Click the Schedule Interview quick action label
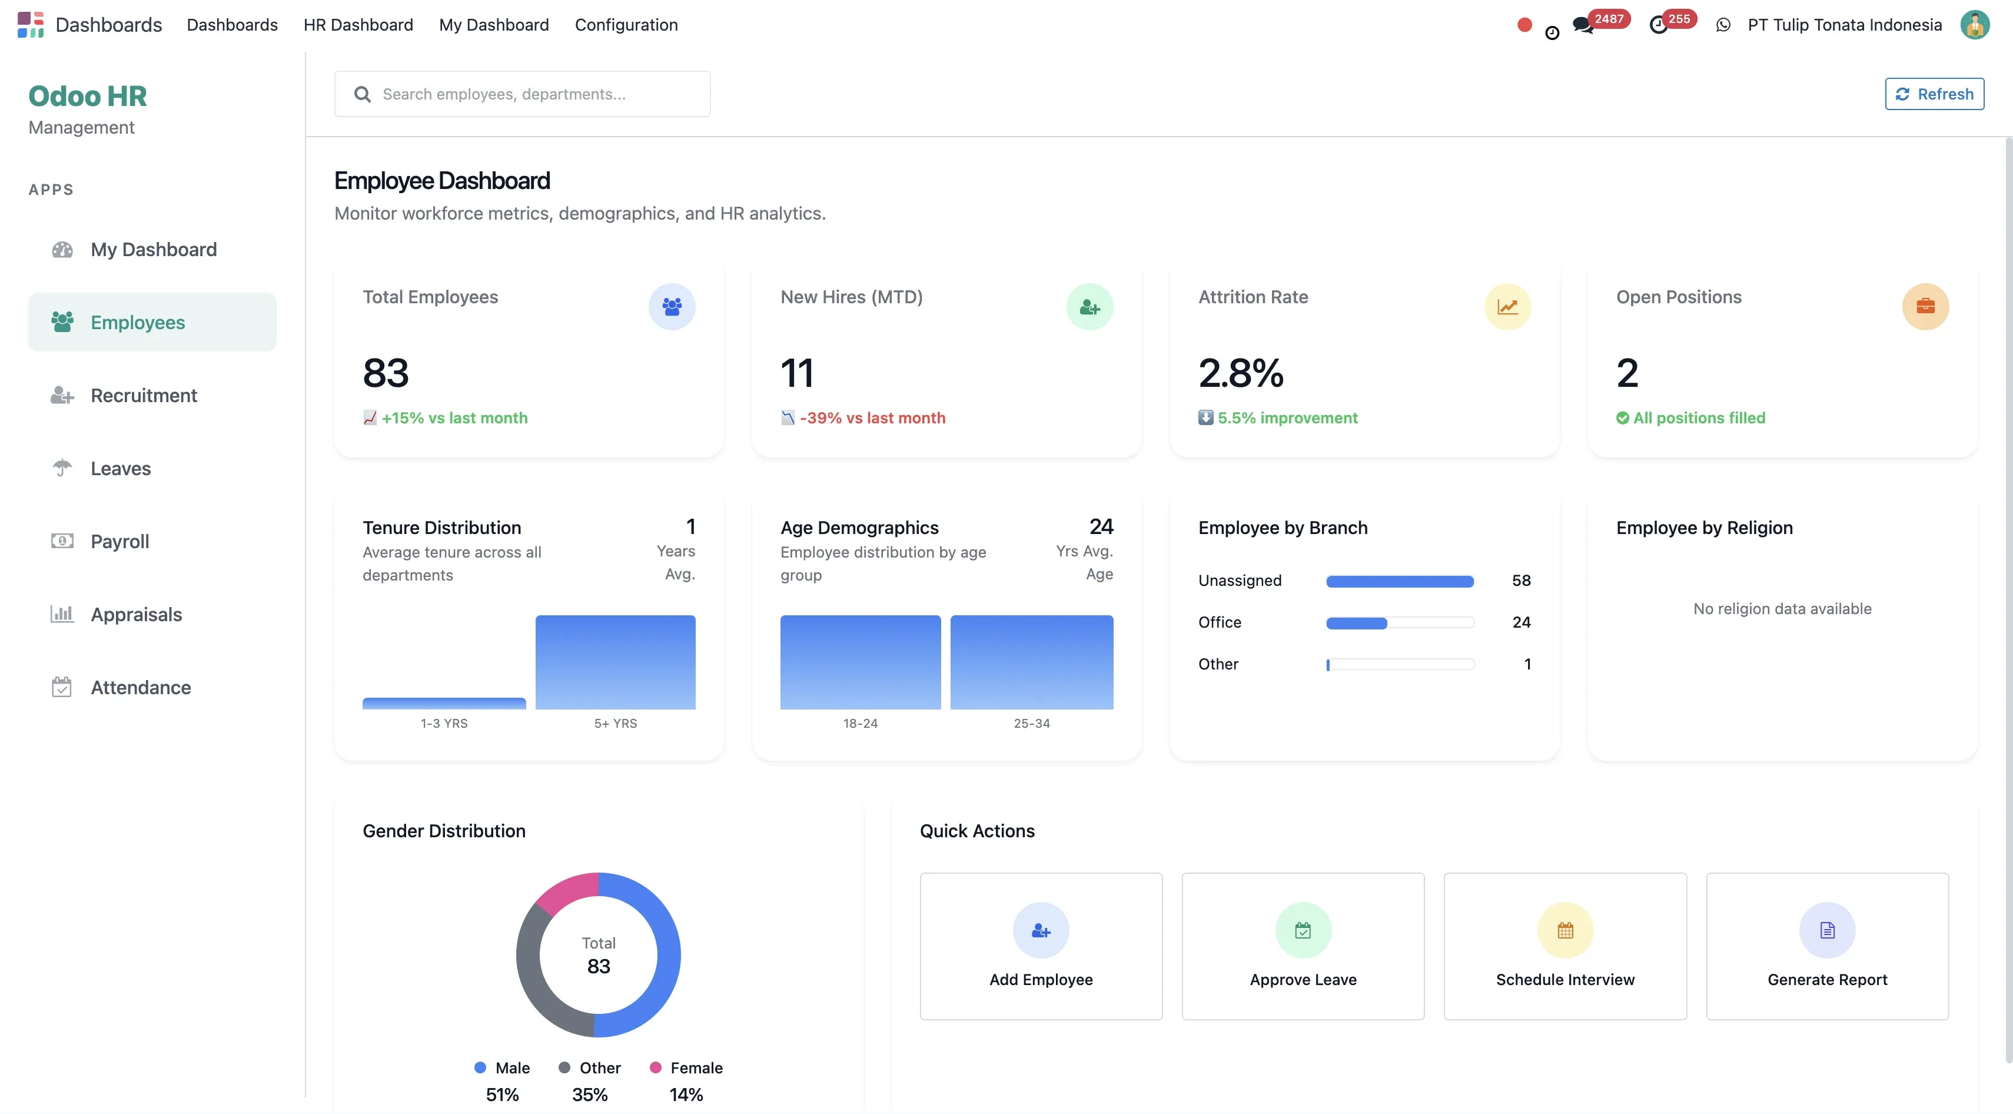Viewport: 2013px width, 1114px height. pos(1564,980)
